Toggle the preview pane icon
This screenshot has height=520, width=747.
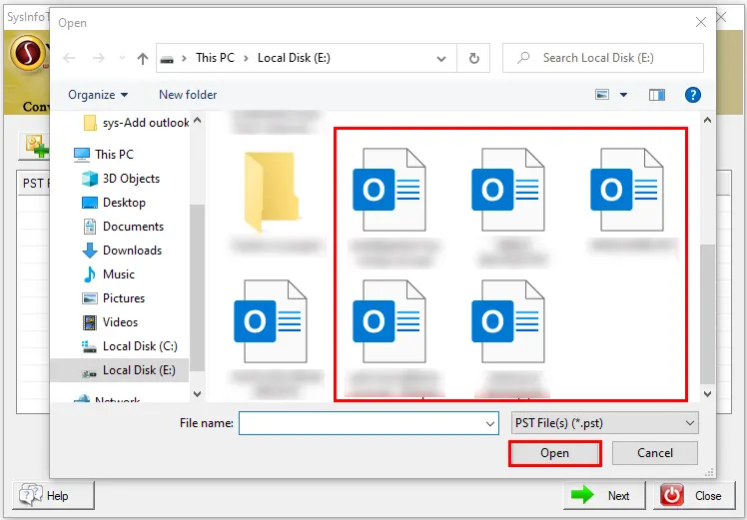(x=656, y=95)
